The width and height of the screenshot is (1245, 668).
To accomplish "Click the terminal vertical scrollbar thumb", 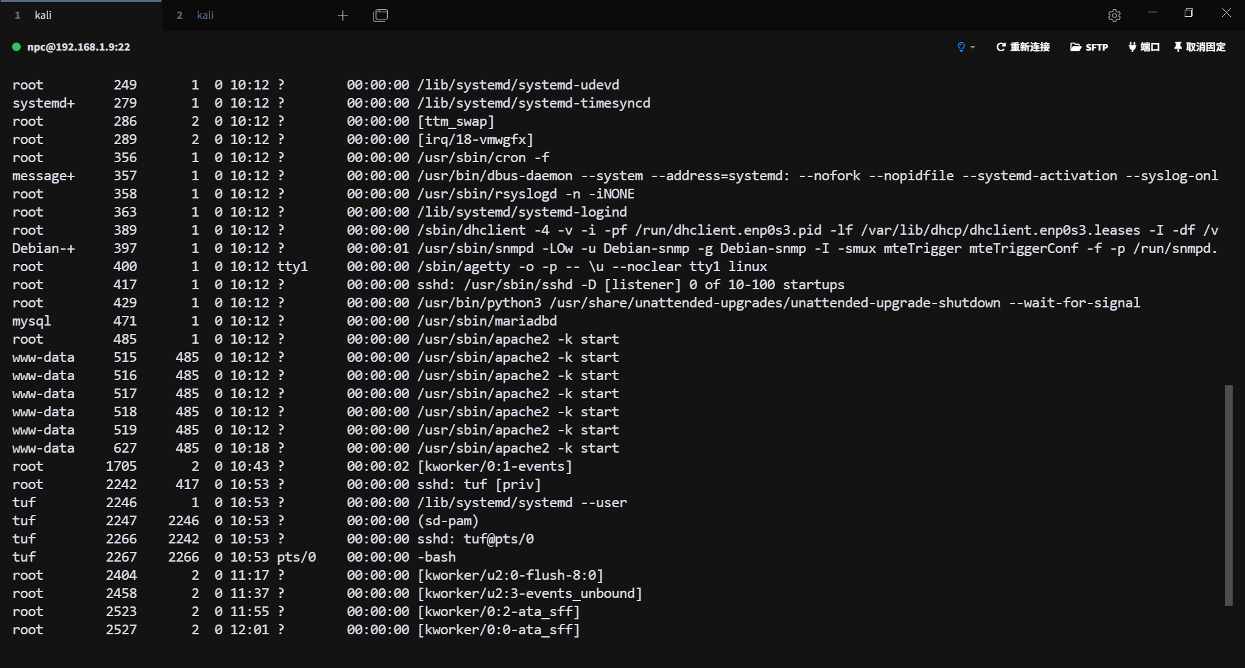I will point(1228,495).
